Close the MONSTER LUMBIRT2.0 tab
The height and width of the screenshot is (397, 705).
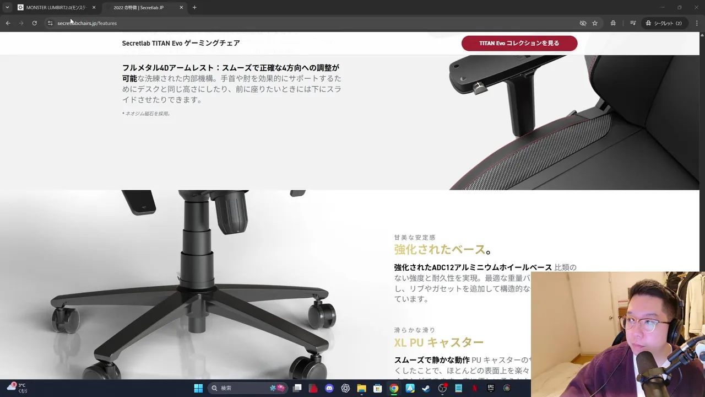[x=94, y=8]
